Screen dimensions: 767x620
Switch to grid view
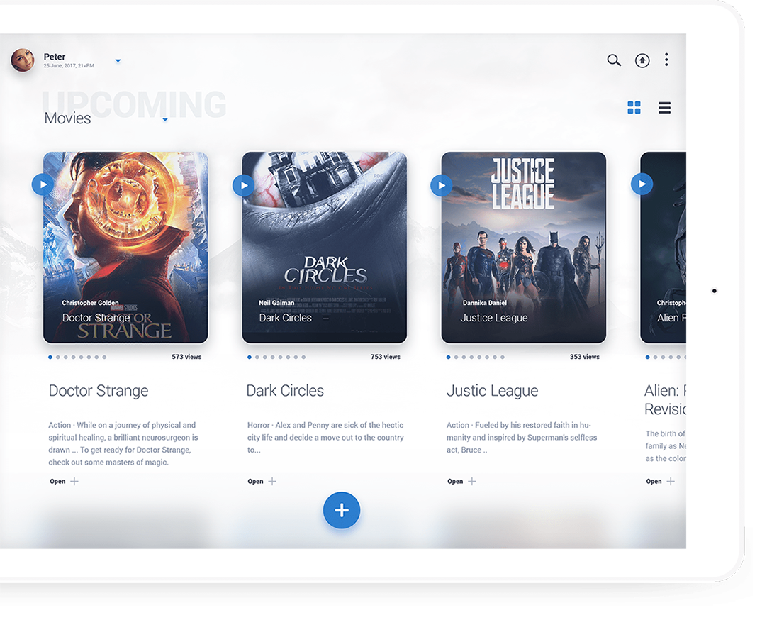634,108
